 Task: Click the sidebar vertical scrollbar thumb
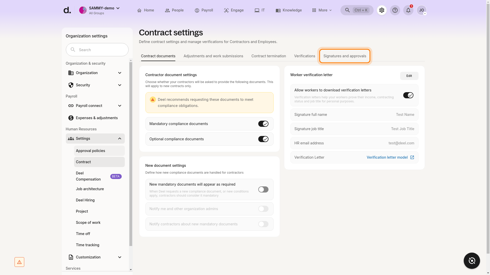coord(131,154)
